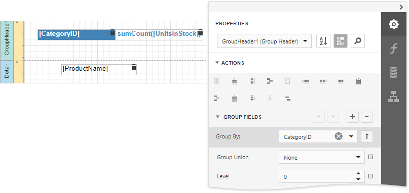
Task: Click the database icon on sumCount label
Action: tap(200, 32)
